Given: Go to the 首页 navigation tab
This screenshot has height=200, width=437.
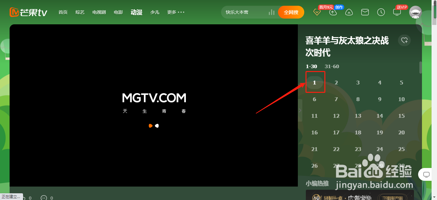Looking at the screenshot, I should point(63,12).
